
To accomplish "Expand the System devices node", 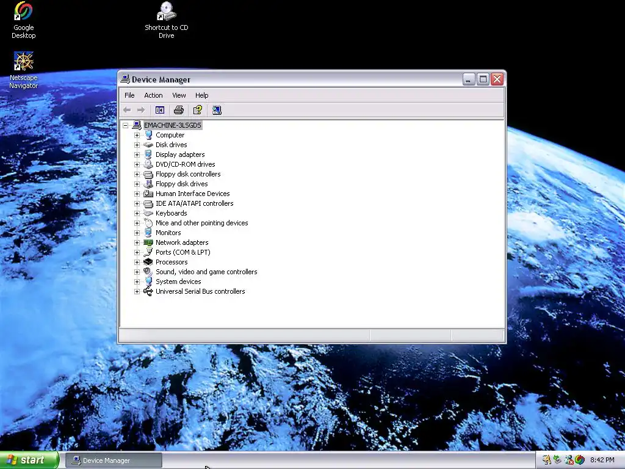I will click(x=137, y=282).
